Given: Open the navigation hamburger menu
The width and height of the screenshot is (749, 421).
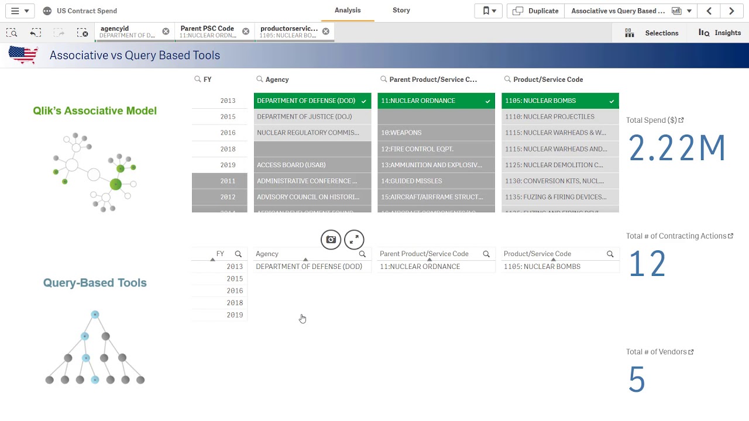Looking at the screenshot, I should coord(19,11).
